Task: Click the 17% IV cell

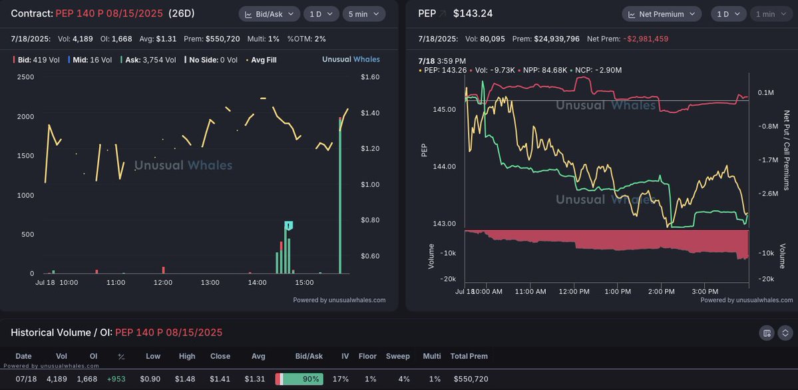Action: [x=341, y=379]
